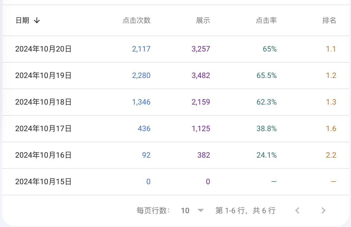Click the 第 1-6 行,共 6 行 text
The width and height of the screenshot is (351, 227).
point(245,210)
